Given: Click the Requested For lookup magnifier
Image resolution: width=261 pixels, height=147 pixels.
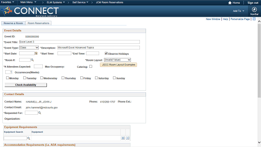Looking at the screenshot, I should coord(40,113).
